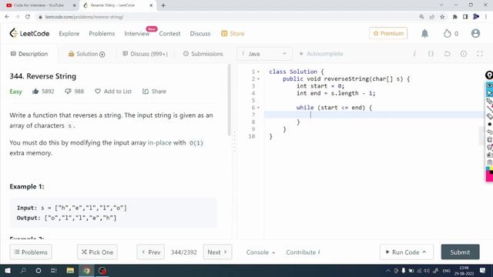Bookmark page with star icon
The width and height of the screenshot is (493, 277).
point(442,17)
